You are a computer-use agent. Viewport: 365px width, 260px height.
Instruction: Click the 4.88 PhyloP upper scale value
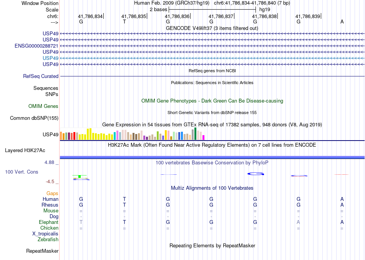point(49,162)
